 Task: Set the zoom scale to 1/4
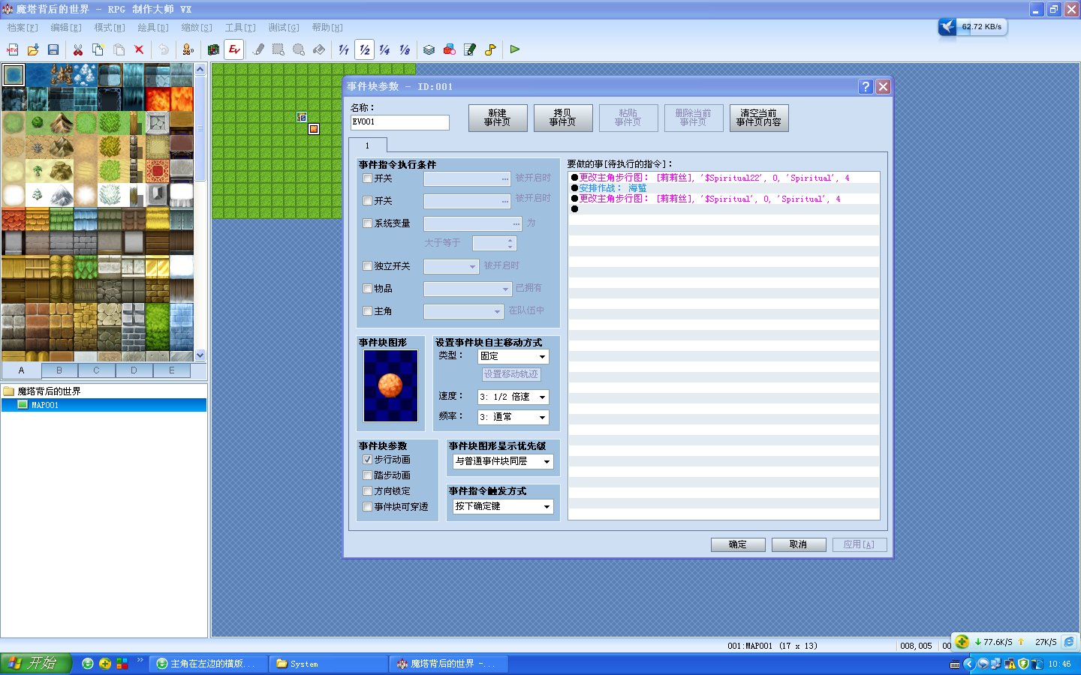point(384,49)
